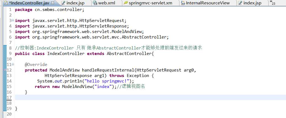Switch to the web.xml tab
Image resolution: width=286 pixels, height=118 pixels.
click(107, 3)
